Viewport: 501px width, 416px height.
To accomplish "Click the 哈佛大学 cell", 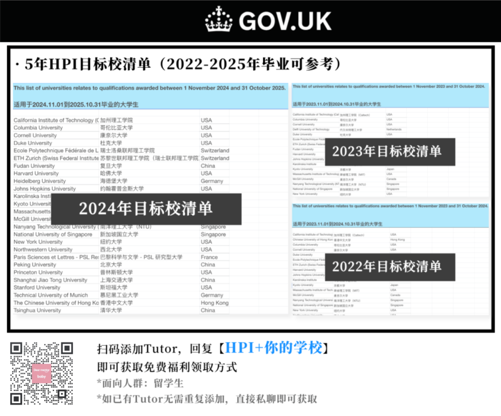I will tap(111, 173).
